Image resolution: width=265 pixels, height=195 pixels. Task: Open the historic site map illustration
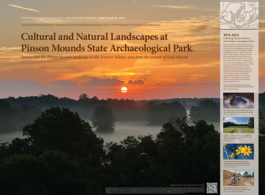239,15
